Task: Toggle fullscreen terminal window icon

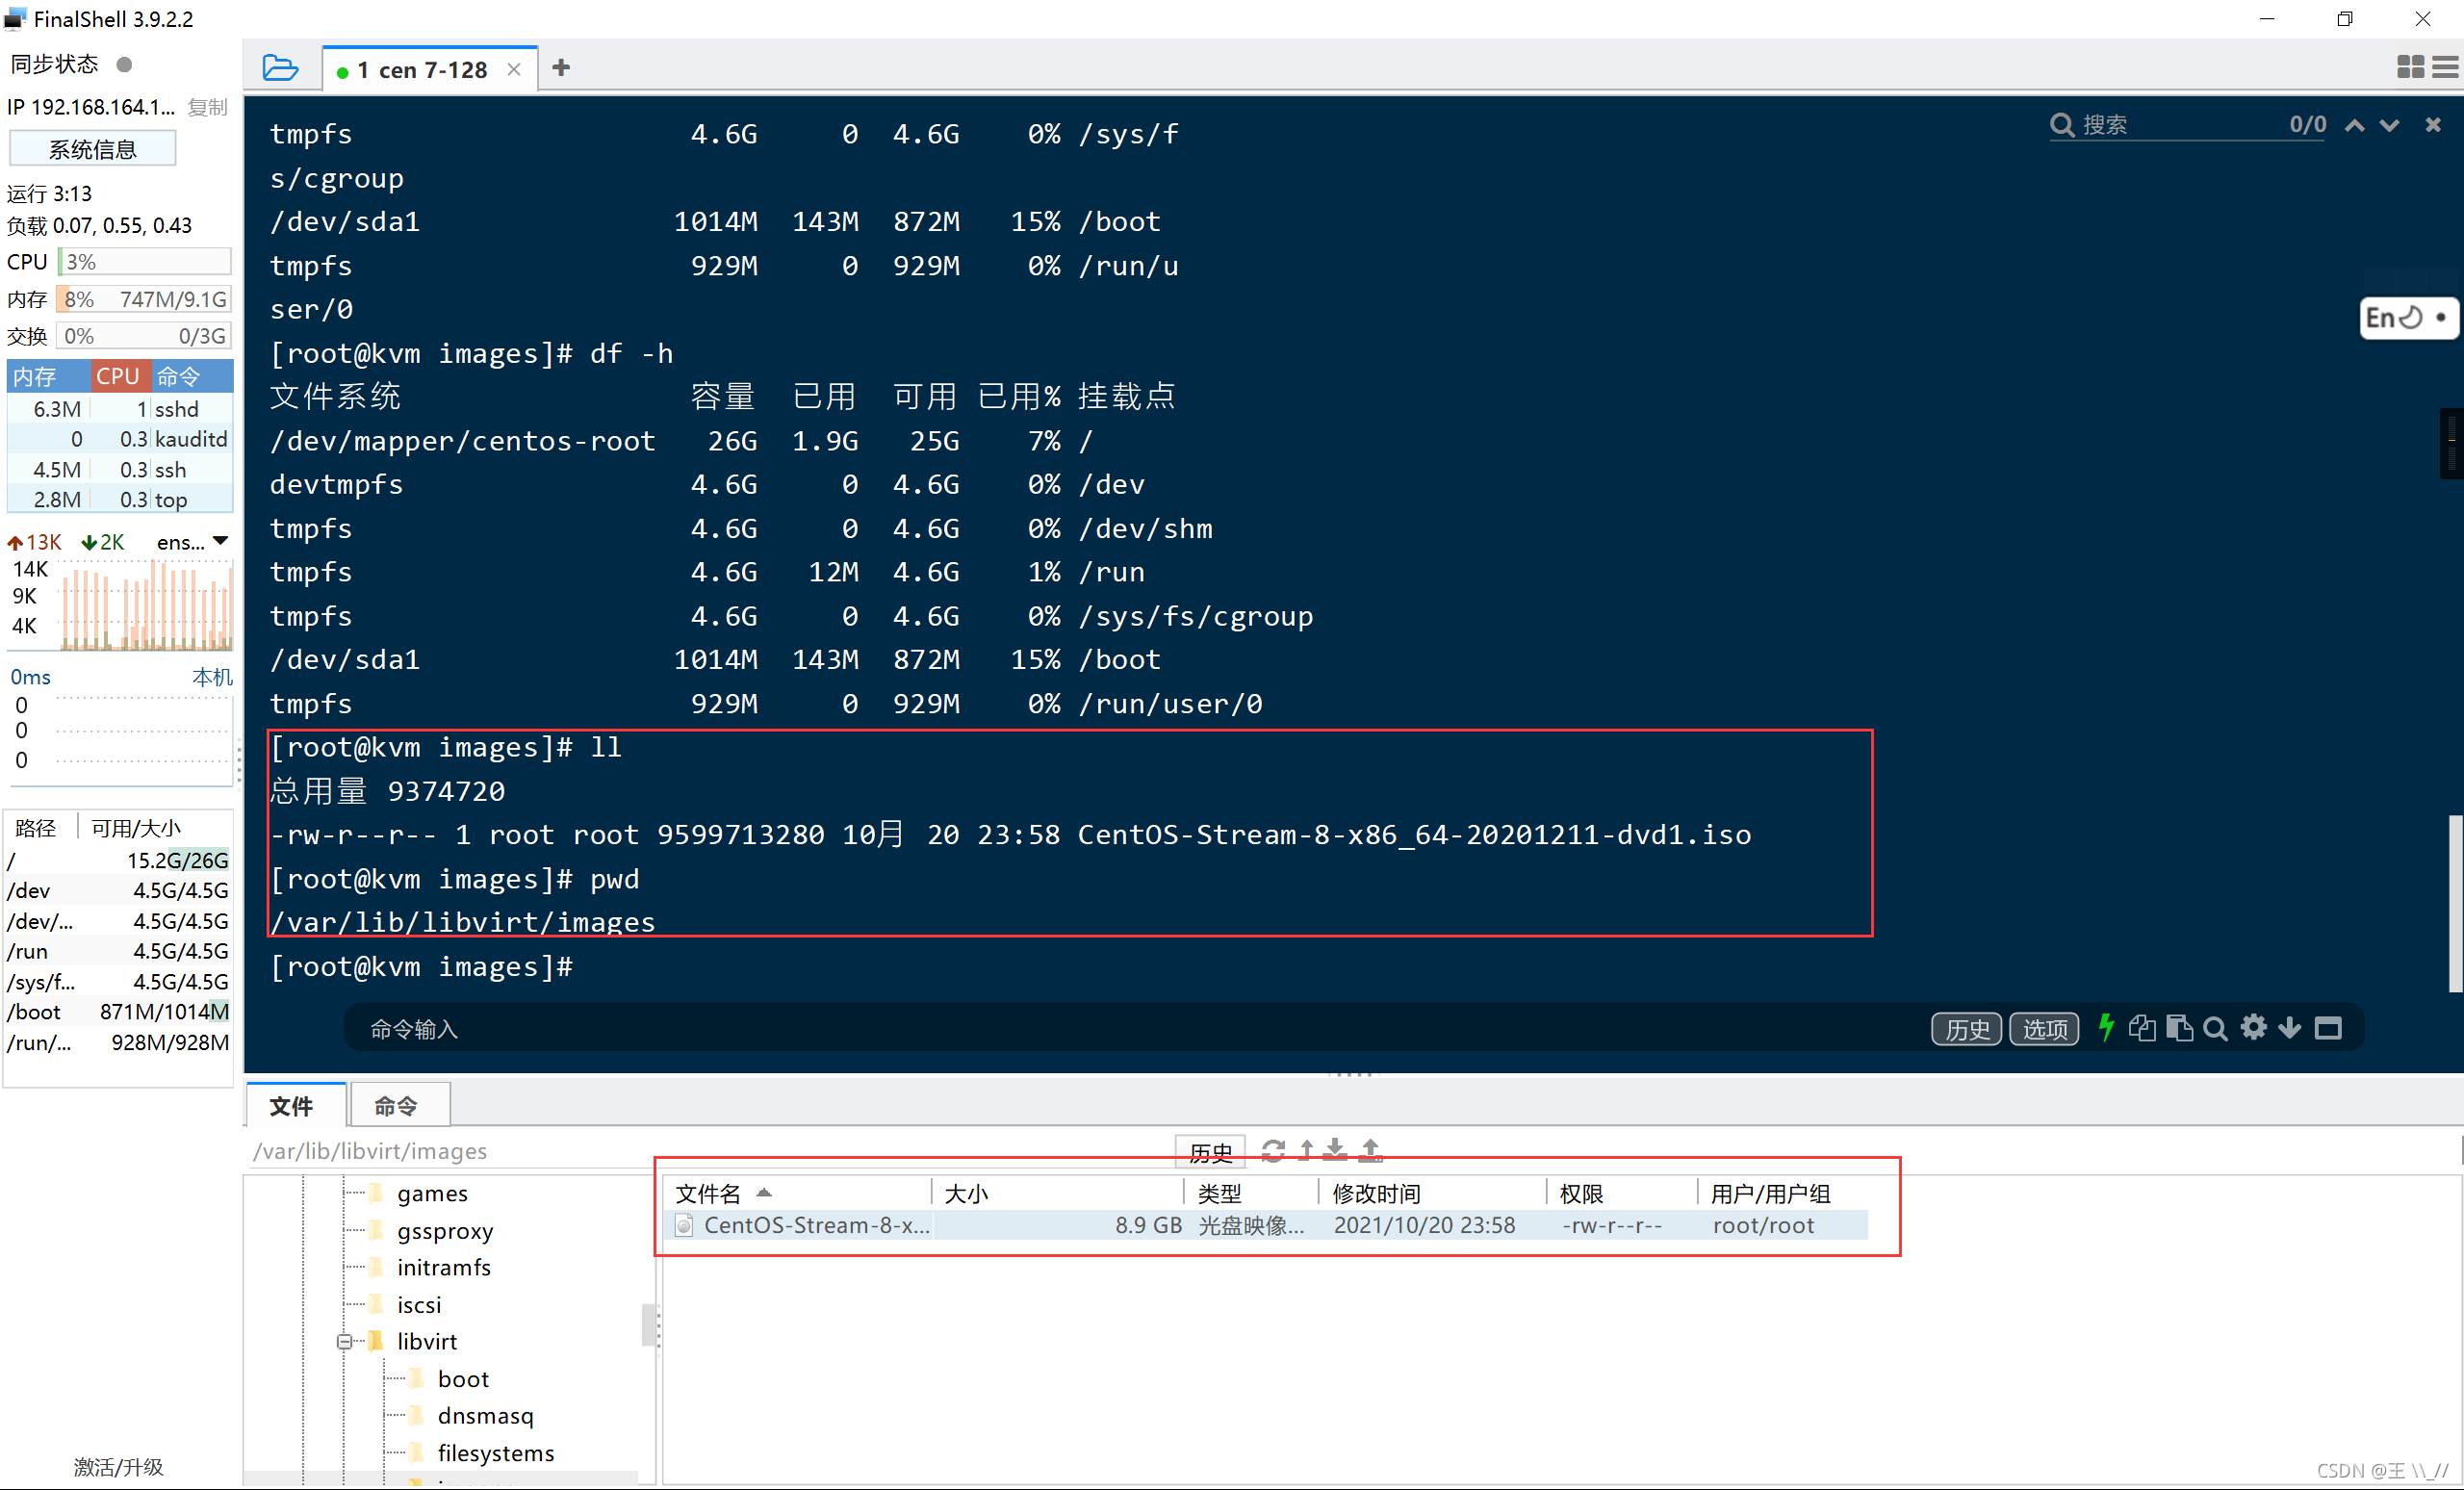Action: coord(2328,1028)
